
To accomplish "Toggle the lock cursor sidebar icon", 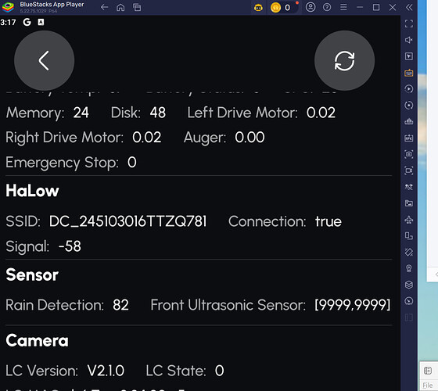I will [408, 56].
